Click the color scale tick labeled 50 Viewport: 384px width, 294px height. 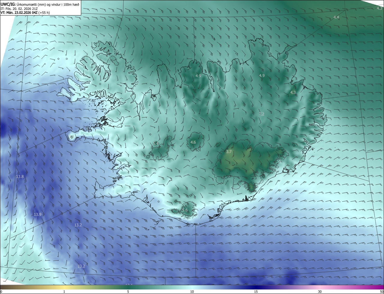[x=382, y=292]
